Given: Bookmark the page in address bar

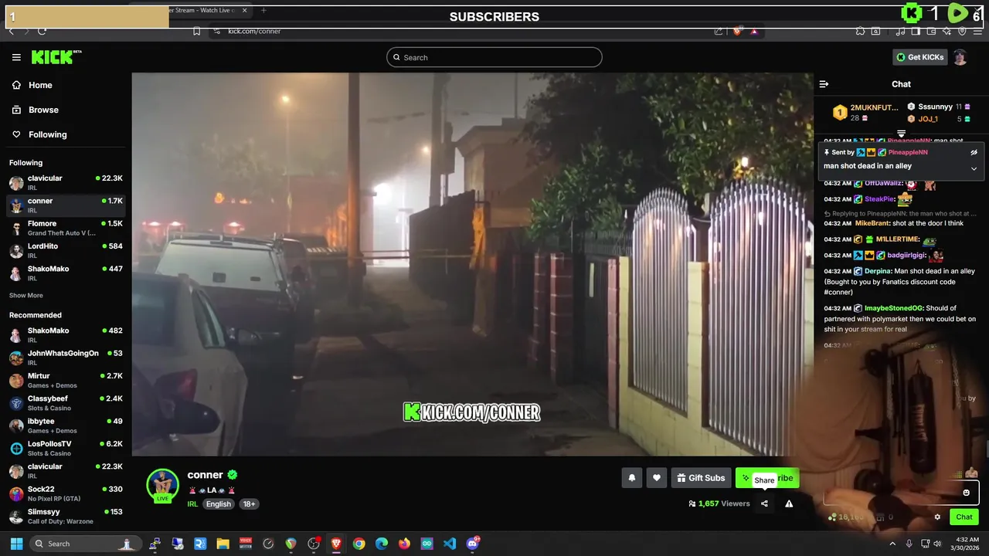Looking at the screenshot, I should (197, 31).
